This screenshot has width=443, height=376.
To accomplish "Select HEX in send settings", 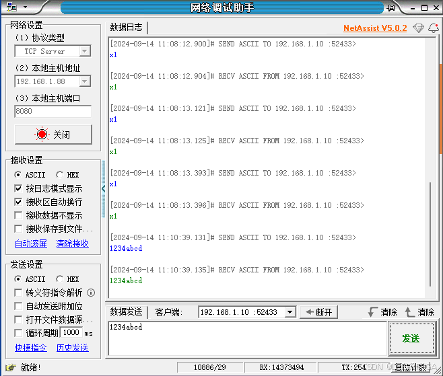I will (67, 279).
